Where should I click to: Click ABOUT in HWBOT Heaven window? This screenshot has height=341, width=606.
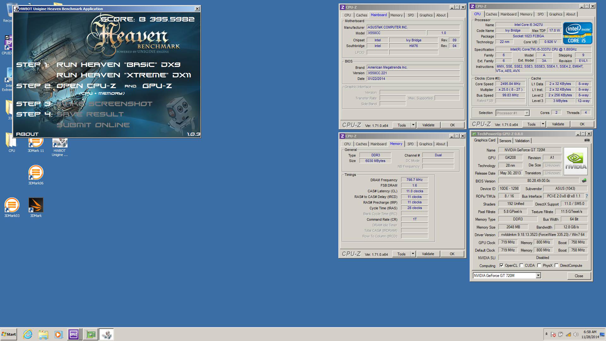tap(27, 134)
